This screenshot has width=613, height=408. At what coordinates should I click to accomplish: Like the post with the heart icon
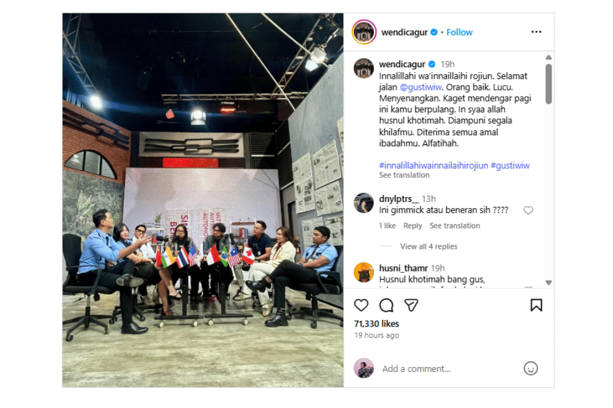(361, 305)
